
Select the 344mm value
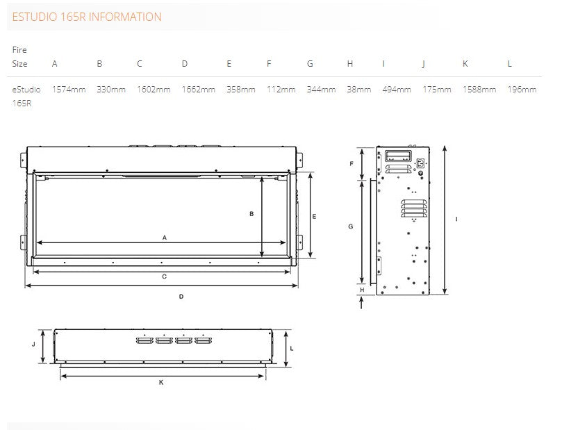tap(322, 89)
